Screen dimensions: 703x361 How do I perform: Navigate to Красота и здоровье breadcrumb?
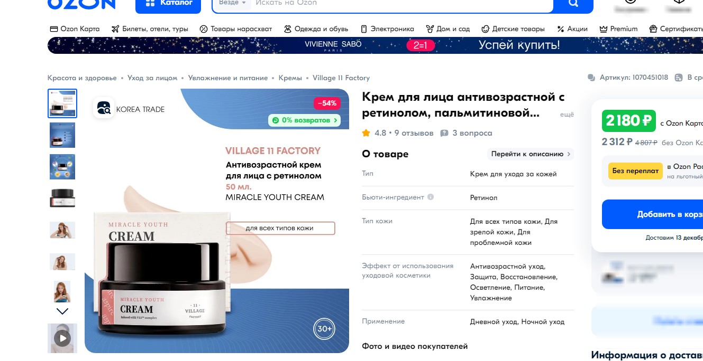tap(82, 78)
